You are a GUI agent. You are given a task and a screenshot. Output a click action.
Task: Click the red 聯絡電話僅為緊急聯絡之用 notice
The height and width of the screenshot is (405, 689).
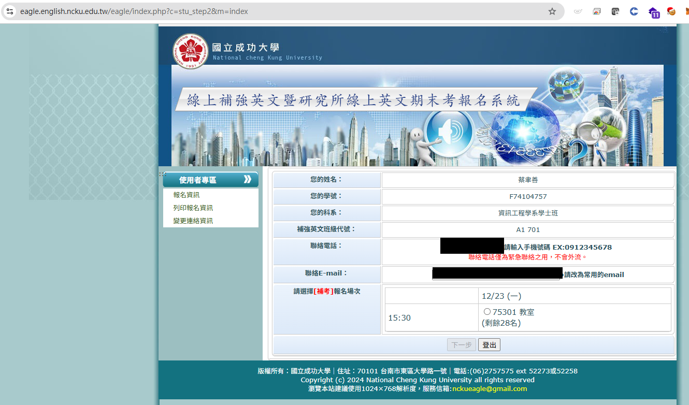click(x=528, y=257)
